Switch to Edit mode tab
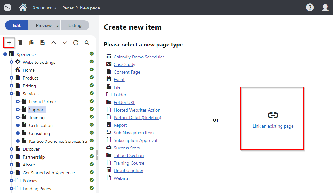 click(x=16, y=25)
